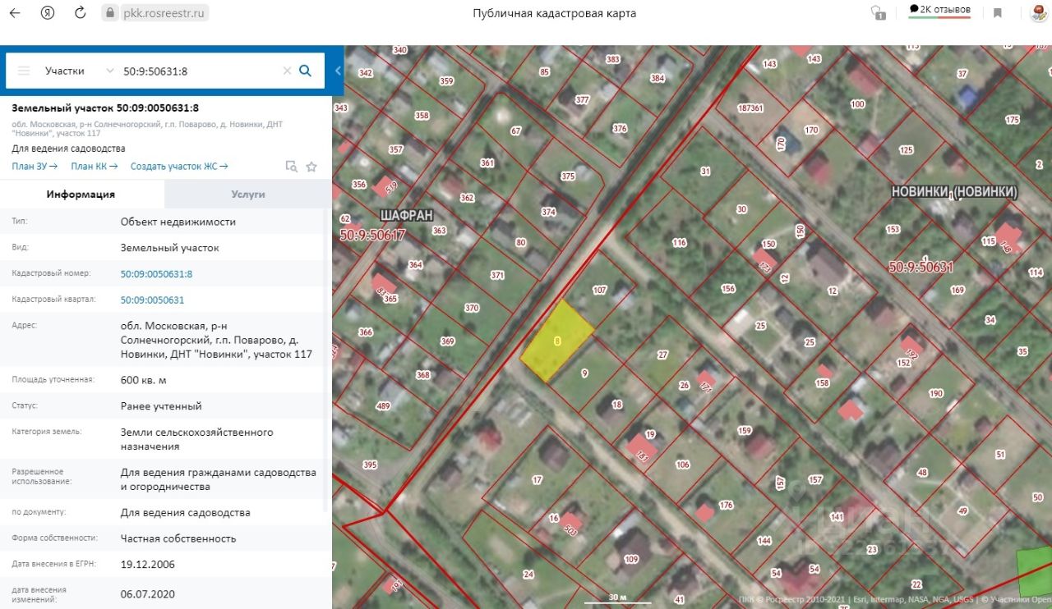Open cadastral number link 50:09:0050631:8
This screenshot has height=609, width=1052.
156,274
